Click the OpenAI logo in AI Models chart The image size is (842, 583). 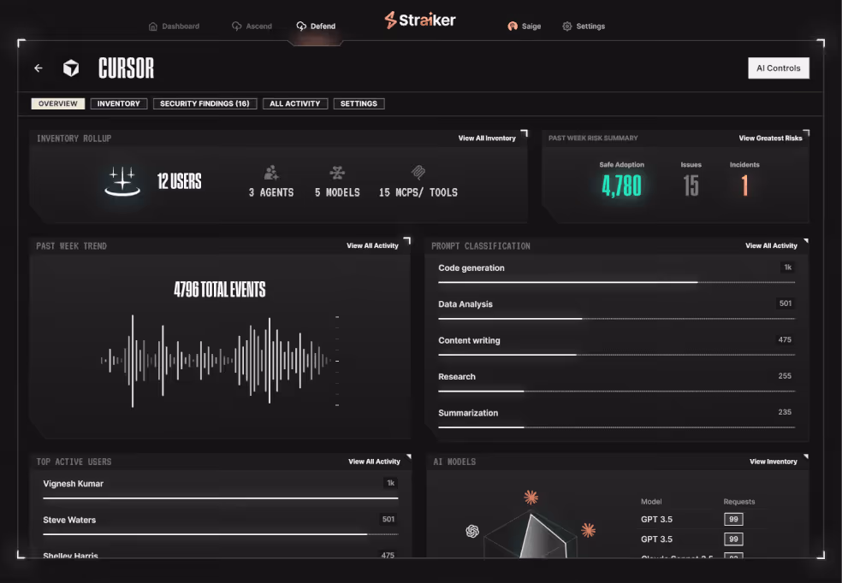tap(472, 531)
